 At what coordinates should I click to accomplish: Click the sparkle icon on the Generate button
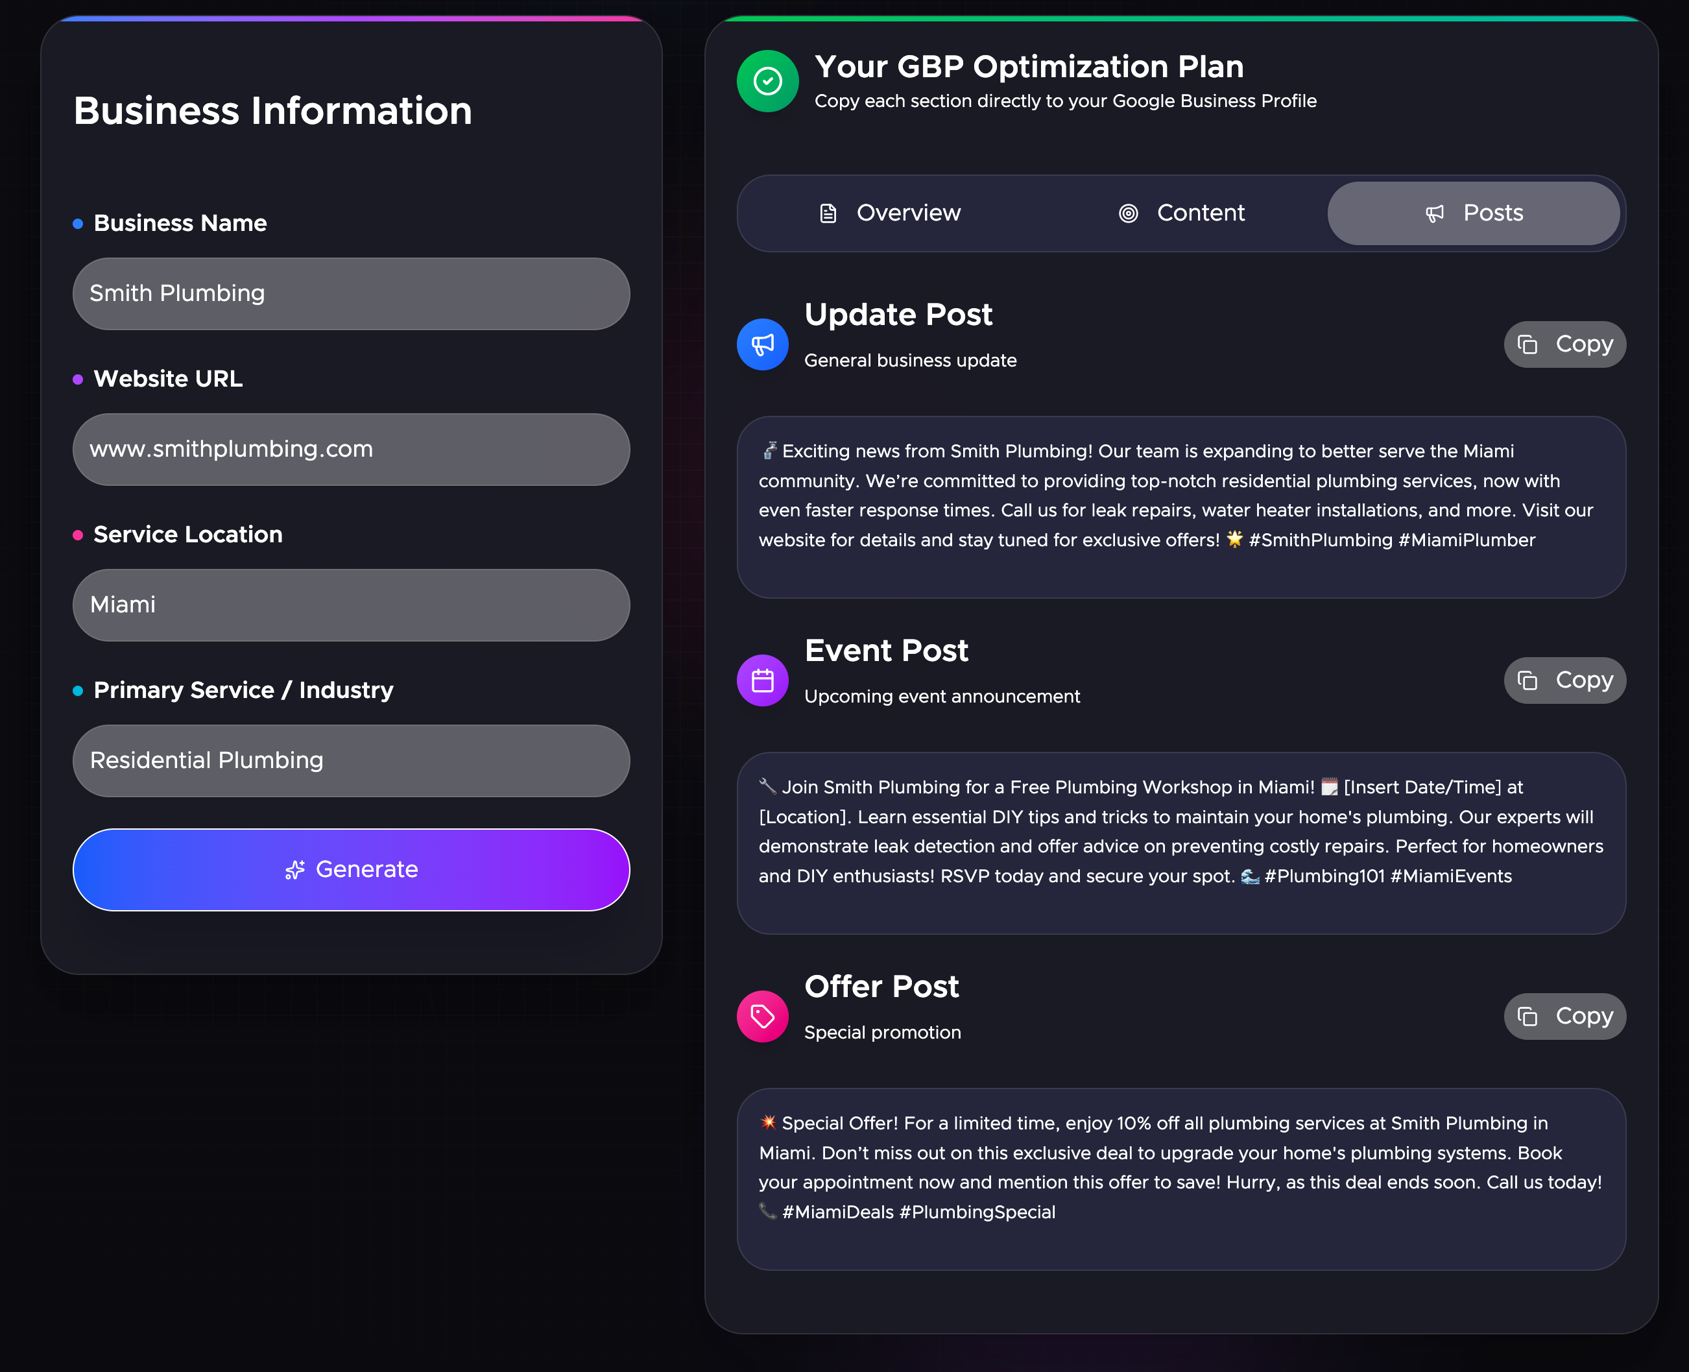(x=295, y=870)
